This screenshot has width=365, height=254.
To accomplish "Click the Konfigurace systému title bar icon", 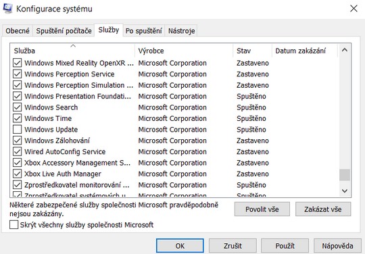I will [x=7, y=8].
